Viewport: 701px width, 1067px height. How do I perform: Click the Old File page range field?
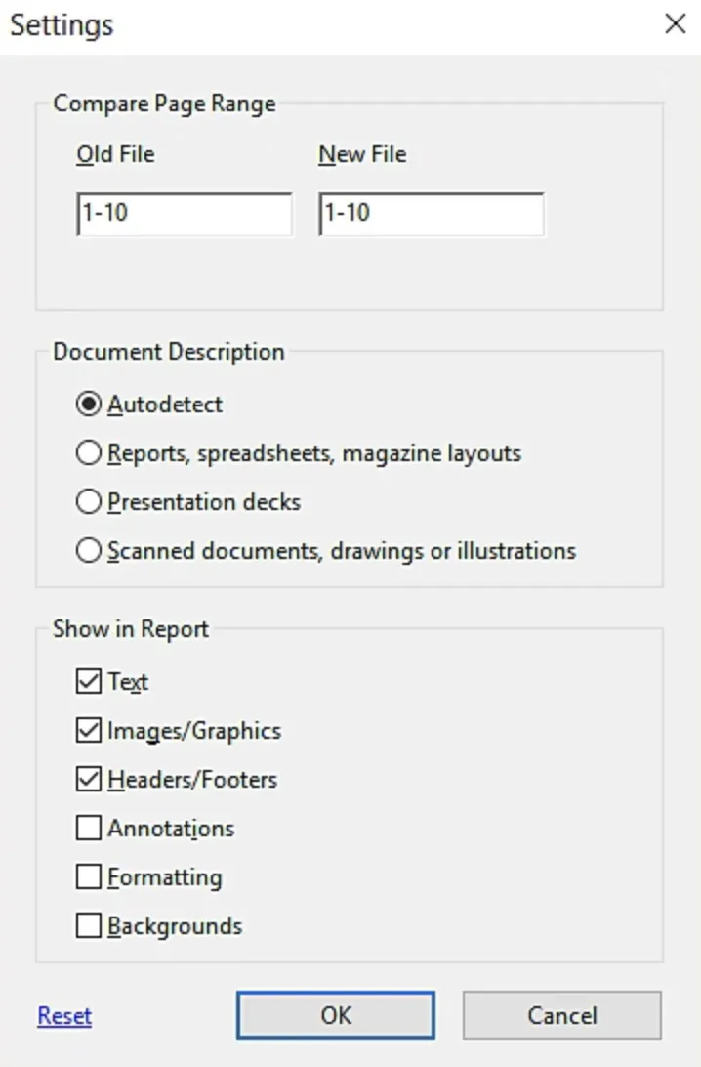pos(184,214)
